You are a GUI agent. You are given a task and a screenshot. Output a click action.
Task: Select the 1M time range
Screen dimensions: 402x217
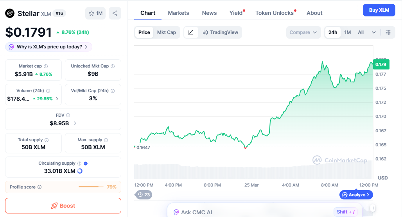tap(347, 32)
